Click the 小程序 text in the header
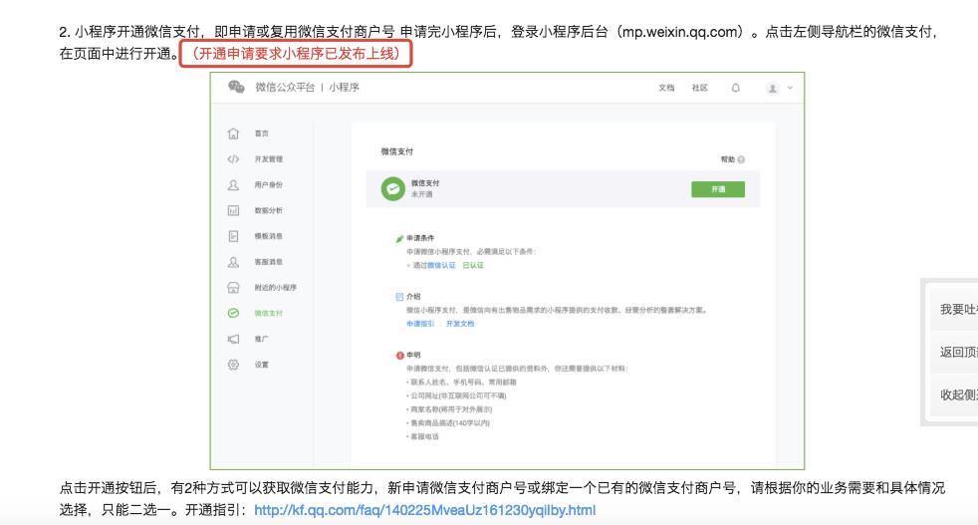Viewport: 978px width, 525px height. (x=345, y=88)
